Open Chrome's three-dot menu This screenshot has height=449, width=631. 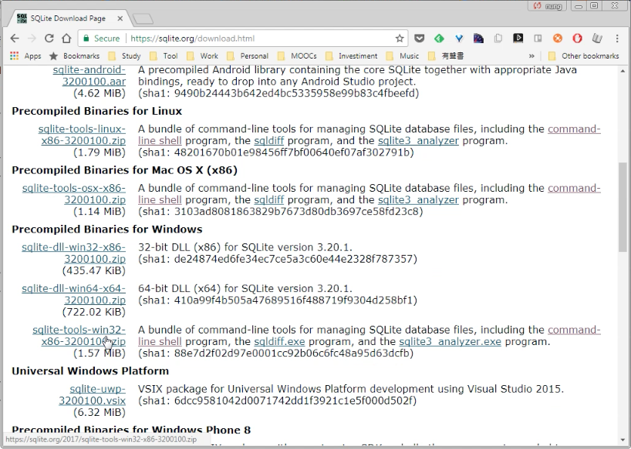pyautogui.click(x=617, y=39)
